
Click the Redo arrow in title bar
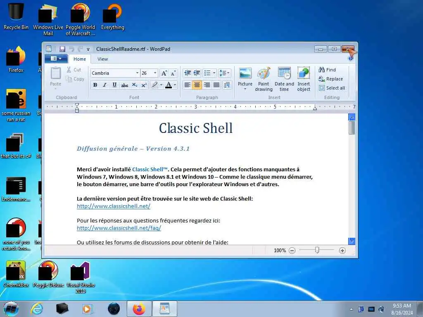click(x=80, y=49)
